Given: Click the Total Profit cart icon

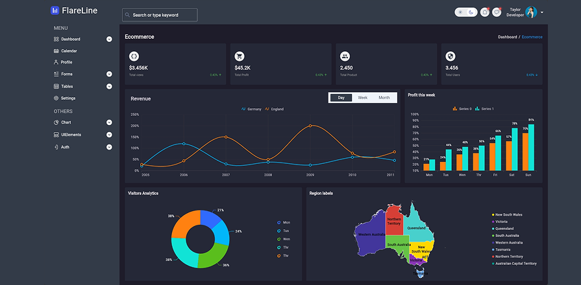Looking at the screenshot, I should point(240,56).
